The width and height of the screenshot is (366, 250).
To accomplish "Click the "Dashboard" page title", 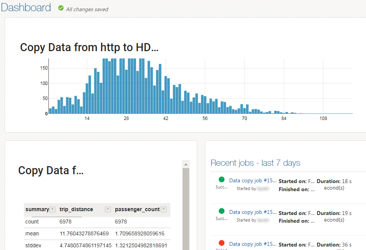I will click(x=25, y=7).
